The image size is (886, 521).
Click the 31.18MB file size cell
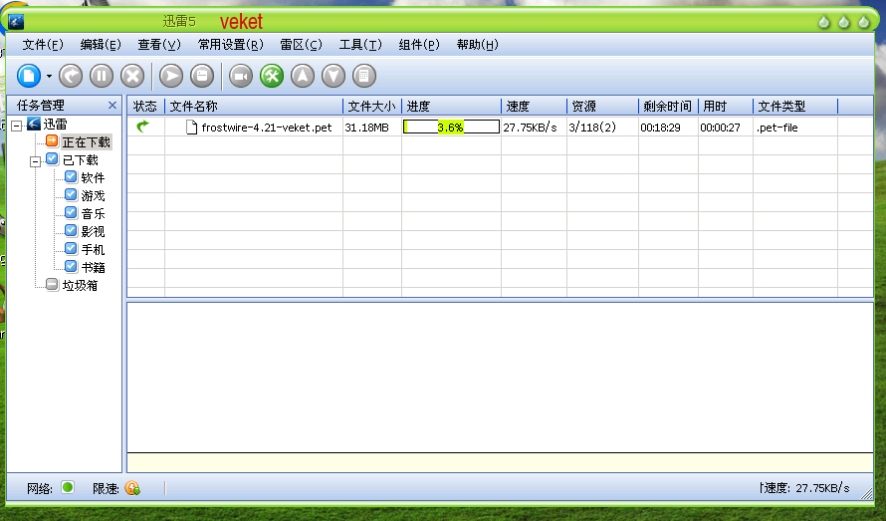click(x=366, y=128)
